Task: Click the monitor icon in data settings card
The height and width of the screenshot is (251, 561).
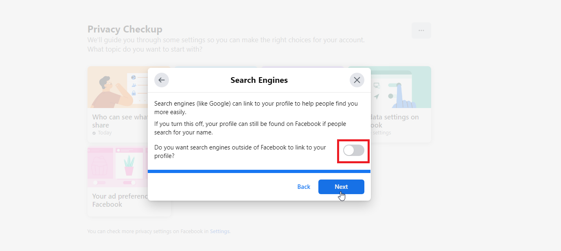Action: point(377,85)
